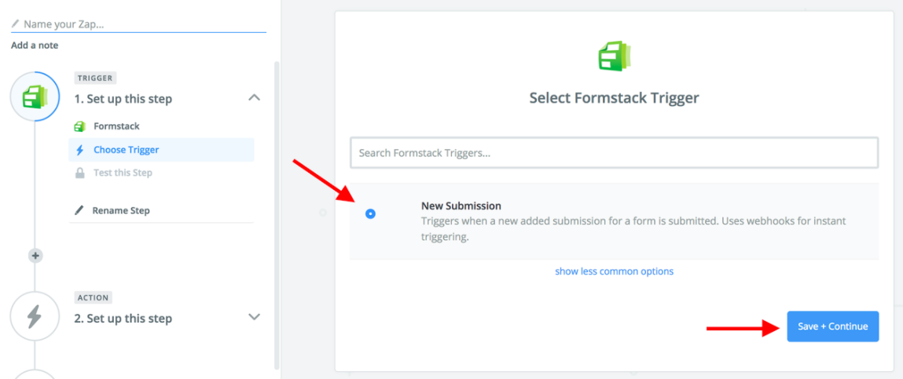Select Formstack in the step sidebar
Viewport: 903px width, 379px height.
tap(116, 126)
